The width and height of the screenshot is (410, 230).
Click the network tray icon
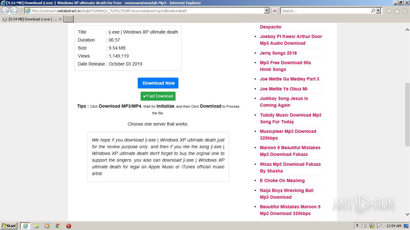pos(372,226)
